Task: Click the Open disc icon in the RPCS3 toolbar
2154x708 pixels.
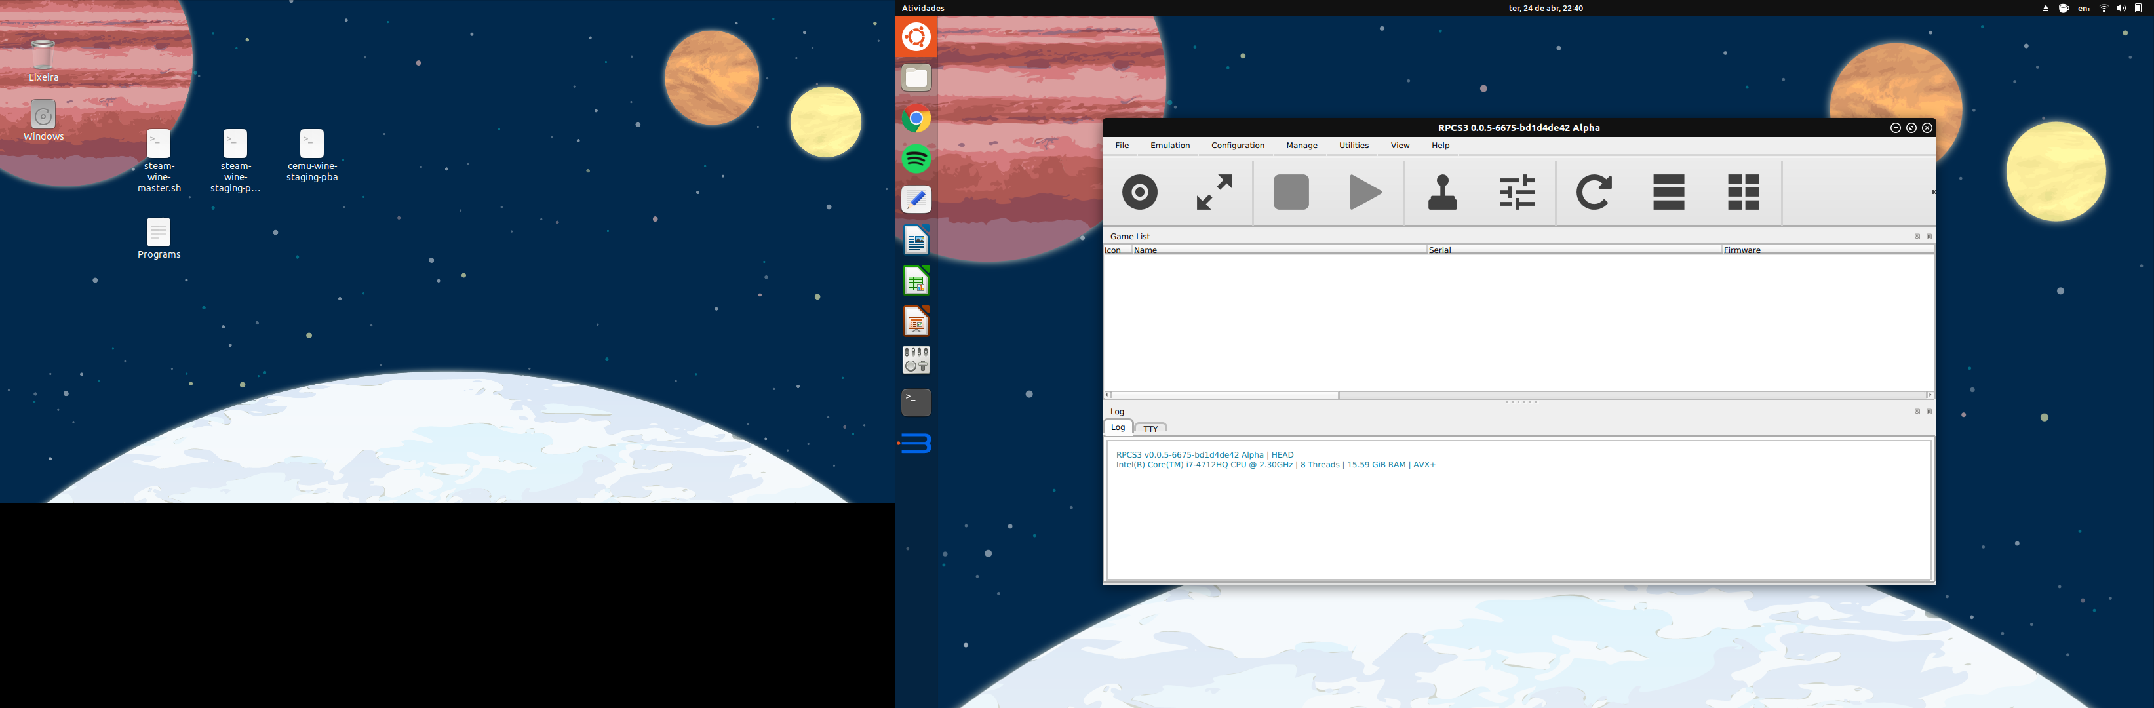Action: pyautogui.click(x=1139, y=192)
